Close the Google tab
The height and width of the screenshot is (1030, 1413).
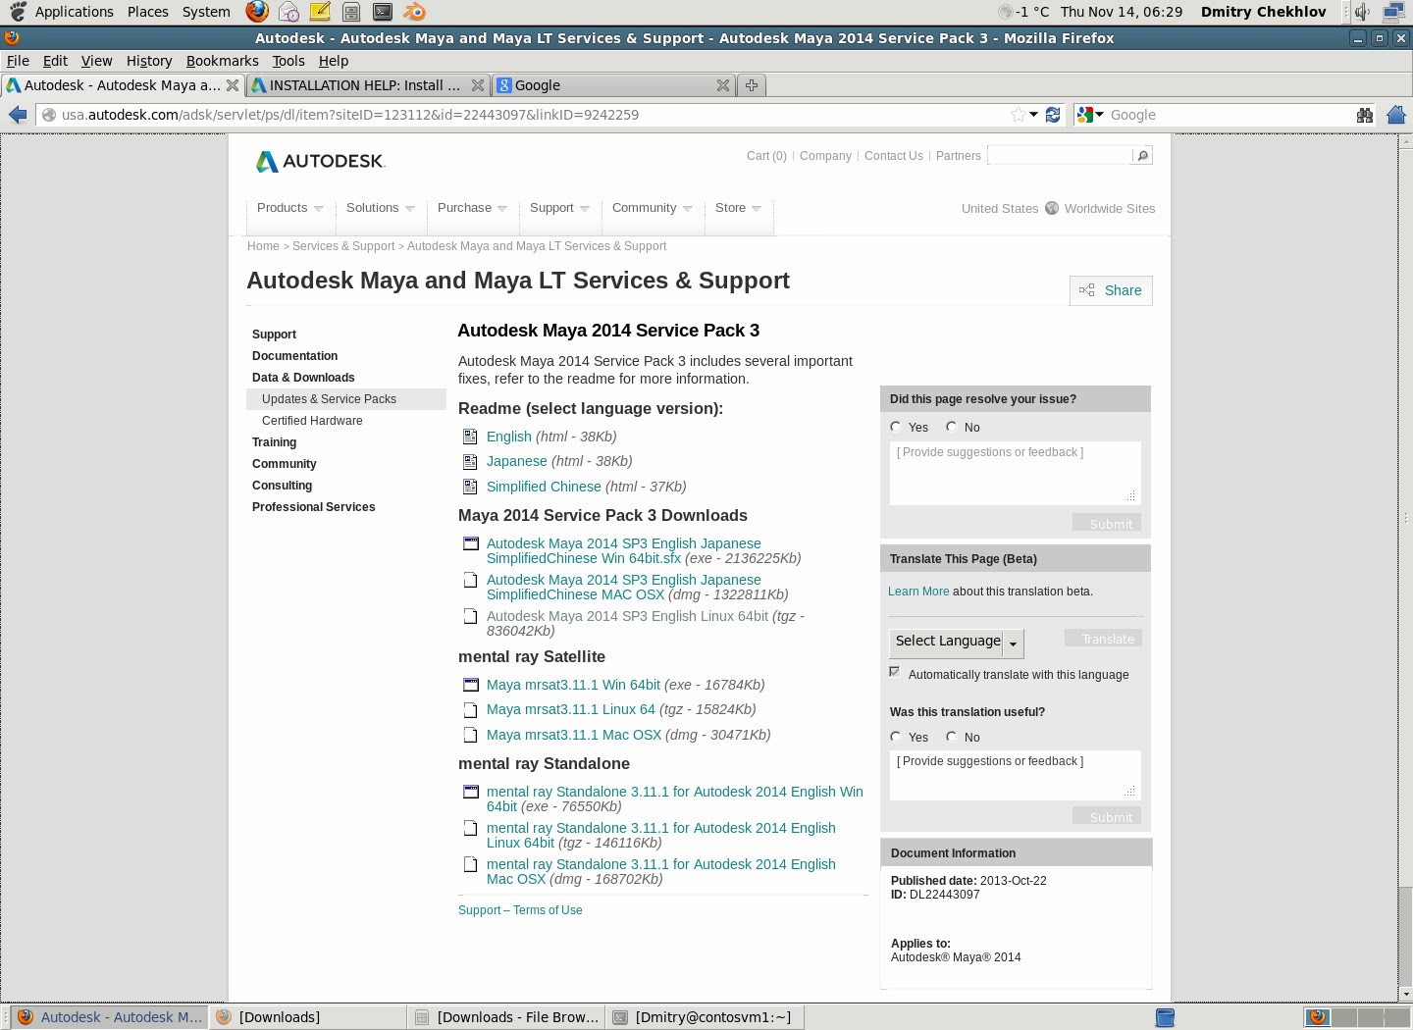(723, 85)
